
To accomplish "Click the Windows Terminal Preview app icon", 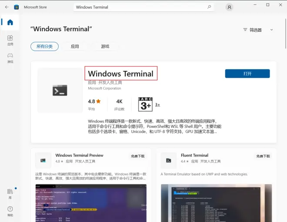I will click(43, 160).
